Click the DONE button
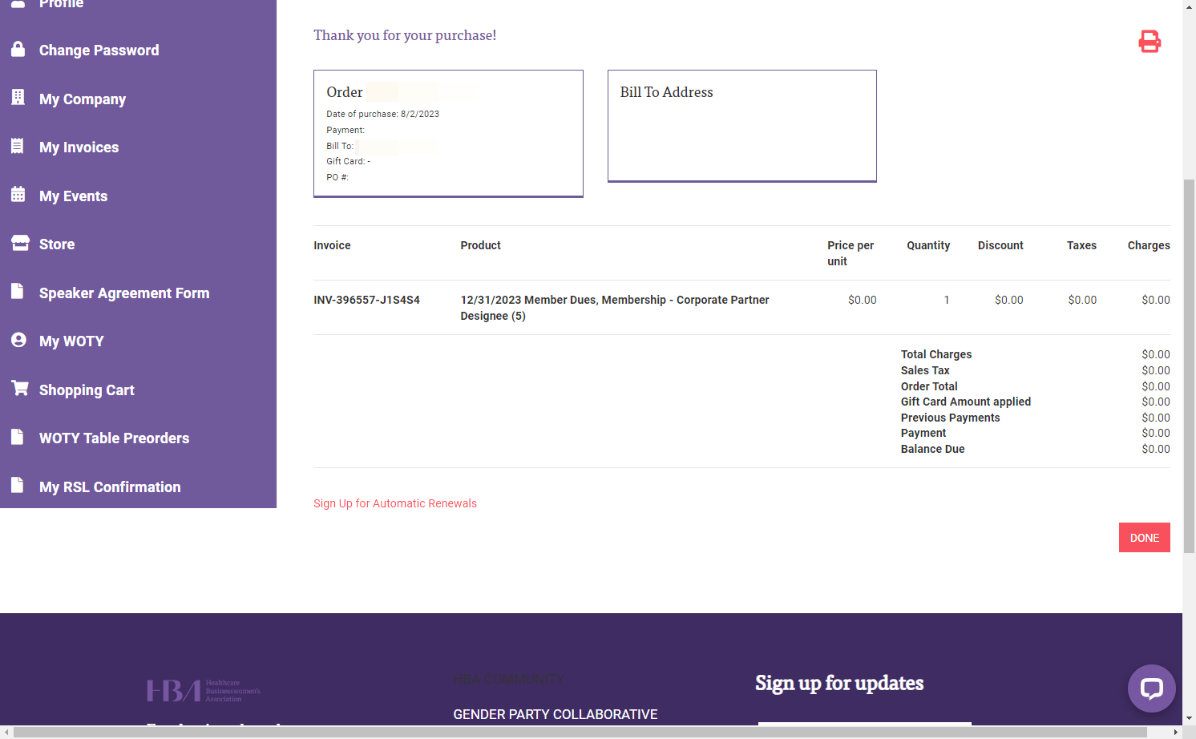Screen dimensions: 1196x739 click(1144, 538)
